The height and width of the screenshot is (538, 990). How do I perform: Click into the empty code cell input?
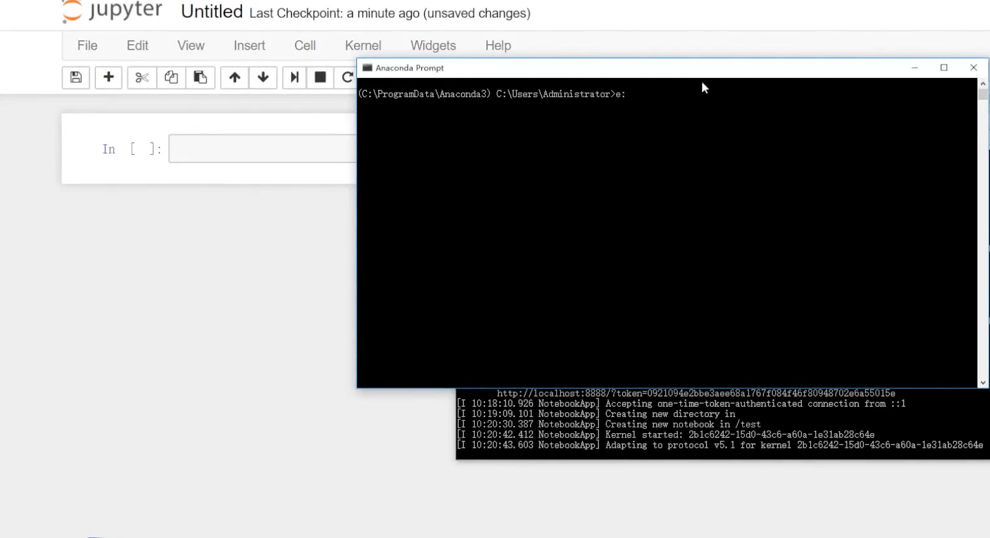pos(262,149)
